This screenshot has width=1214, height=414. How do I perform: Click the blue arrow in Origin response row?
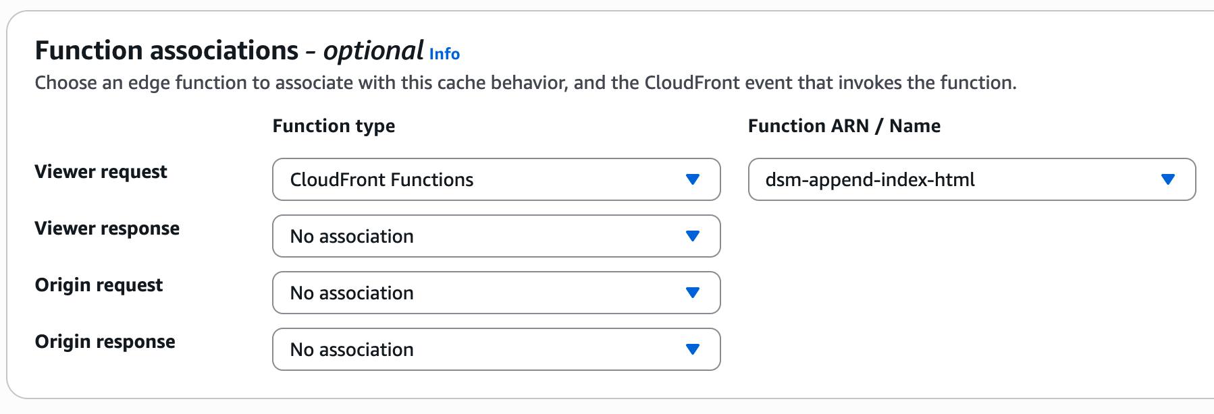tap(692, 349)
